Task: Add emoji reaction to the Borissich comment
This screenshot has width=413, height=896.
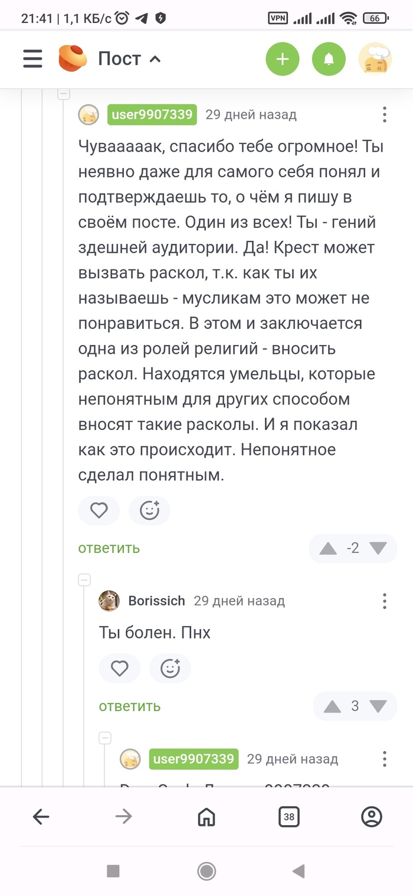Action: (x=171, y=669)
